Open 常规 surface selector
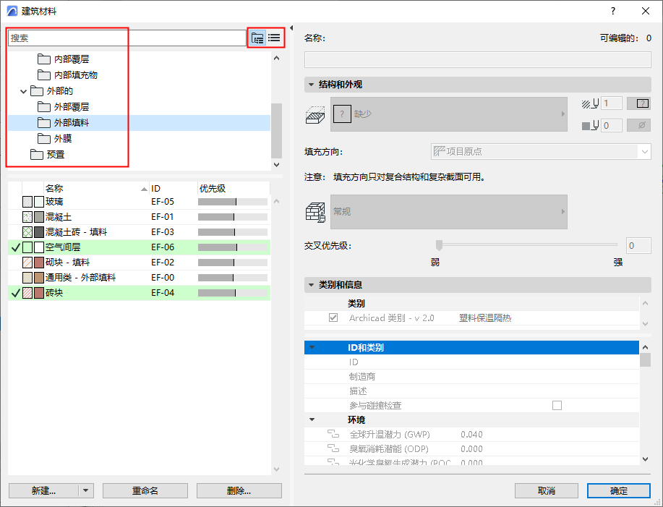The width and height of the screenshot is (663, 507). (x=448, y=211)
